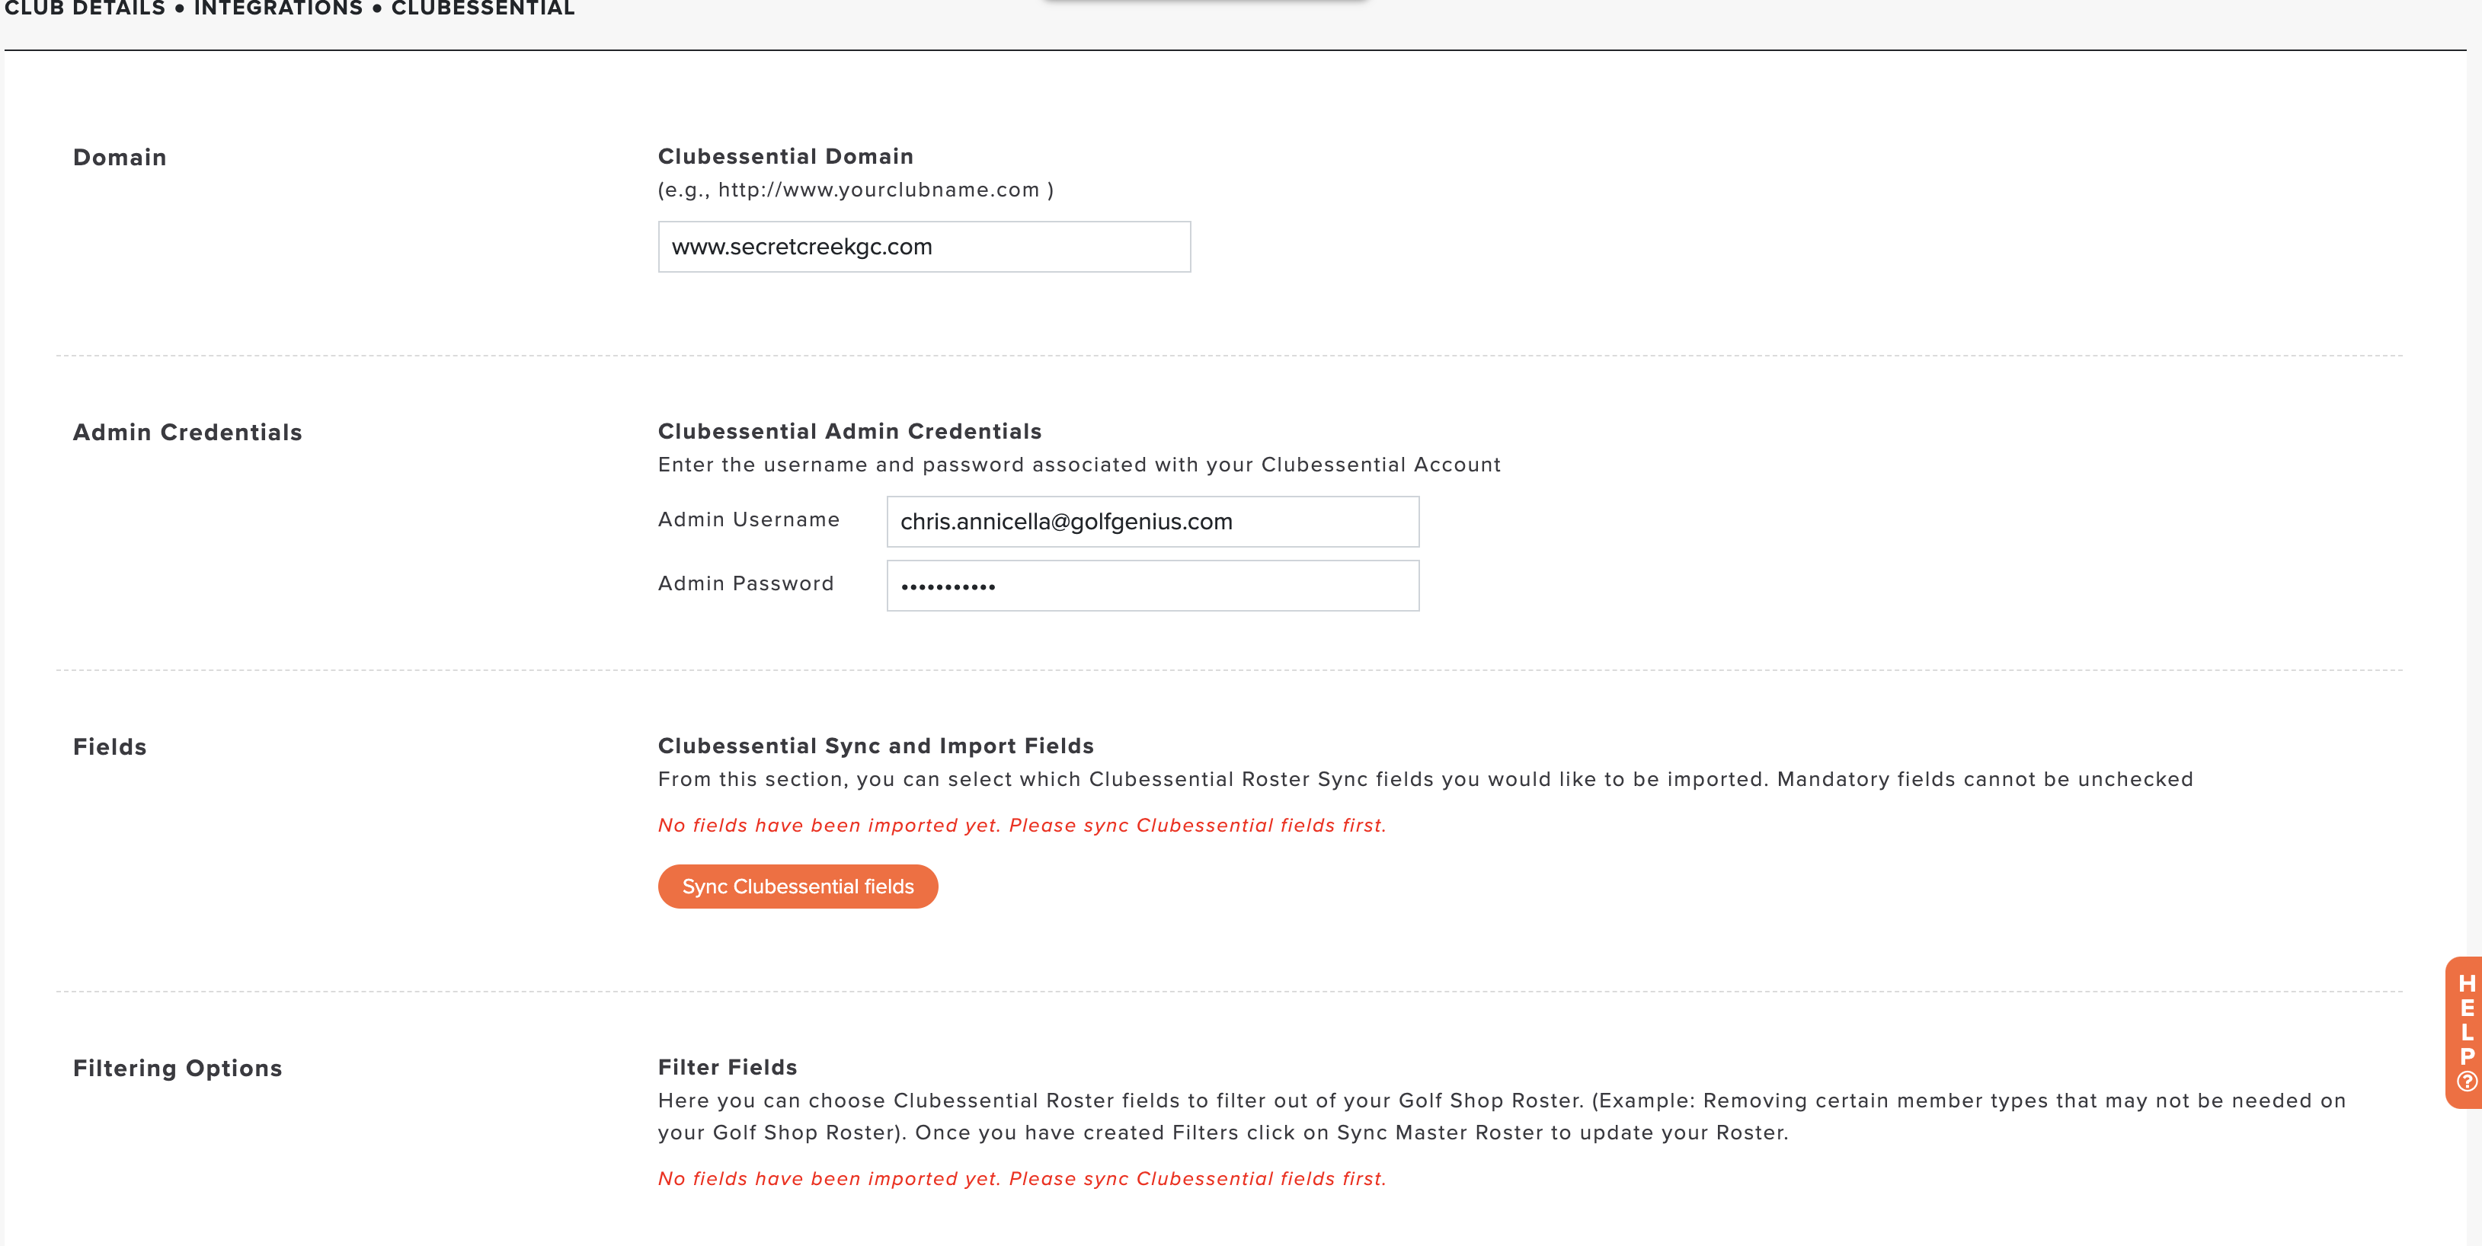Click 'Mandatory fields cannot be unchecked' description
2482x1246 pixels.
1985,780
